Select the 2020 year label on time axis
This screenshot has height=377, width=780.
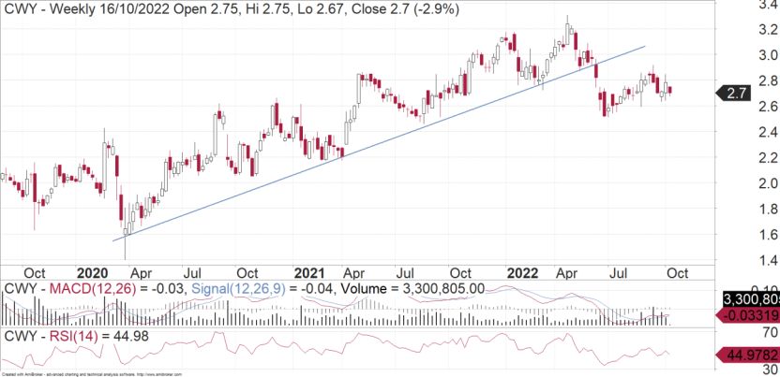(92, 273)
